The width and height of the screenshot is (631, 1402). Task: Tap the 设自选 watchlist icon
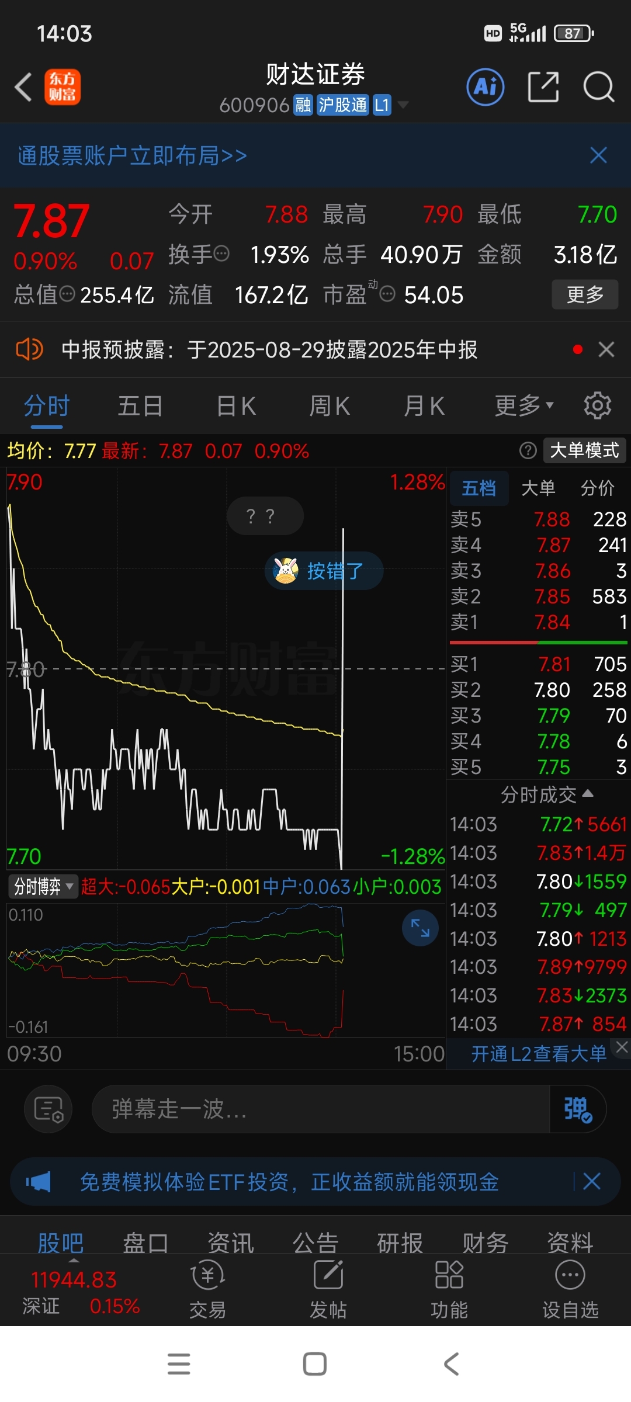pos(570,1290)
